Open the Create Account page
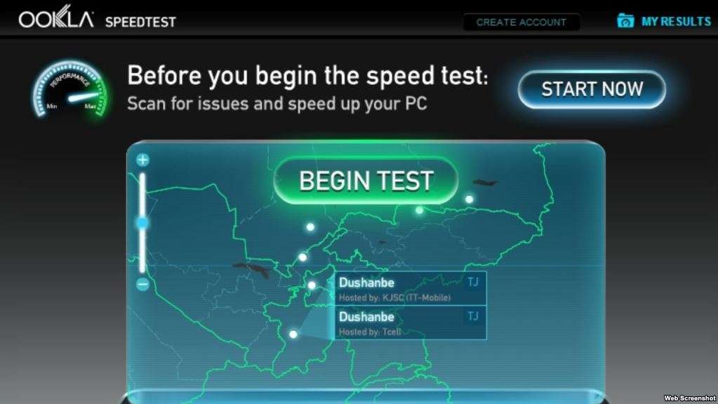The image size is (718, 404). click(521, 22)
